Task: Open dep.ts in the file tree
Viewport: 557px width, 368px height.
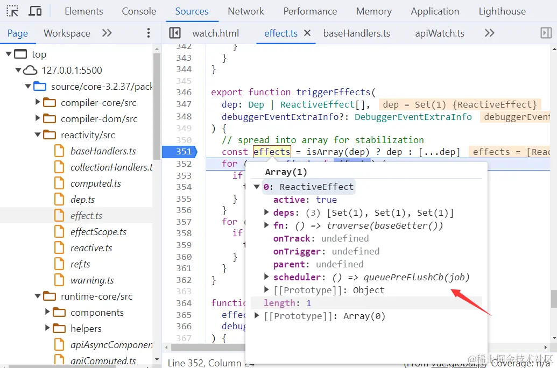Action: (82, 199)
